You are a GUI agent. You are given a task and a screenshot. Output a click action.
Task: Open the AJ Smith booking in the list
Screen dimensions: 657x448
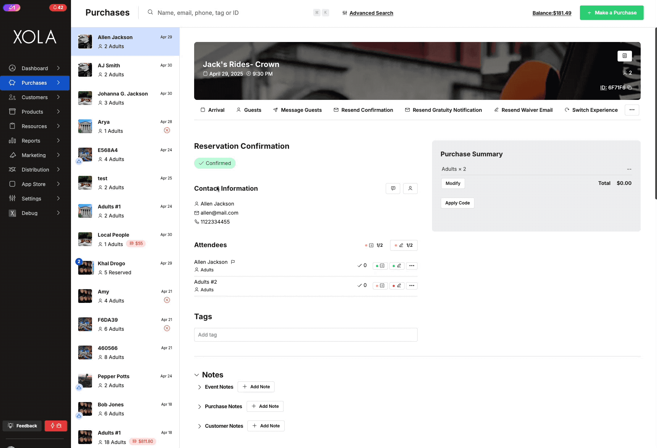[x=125, y=70]
